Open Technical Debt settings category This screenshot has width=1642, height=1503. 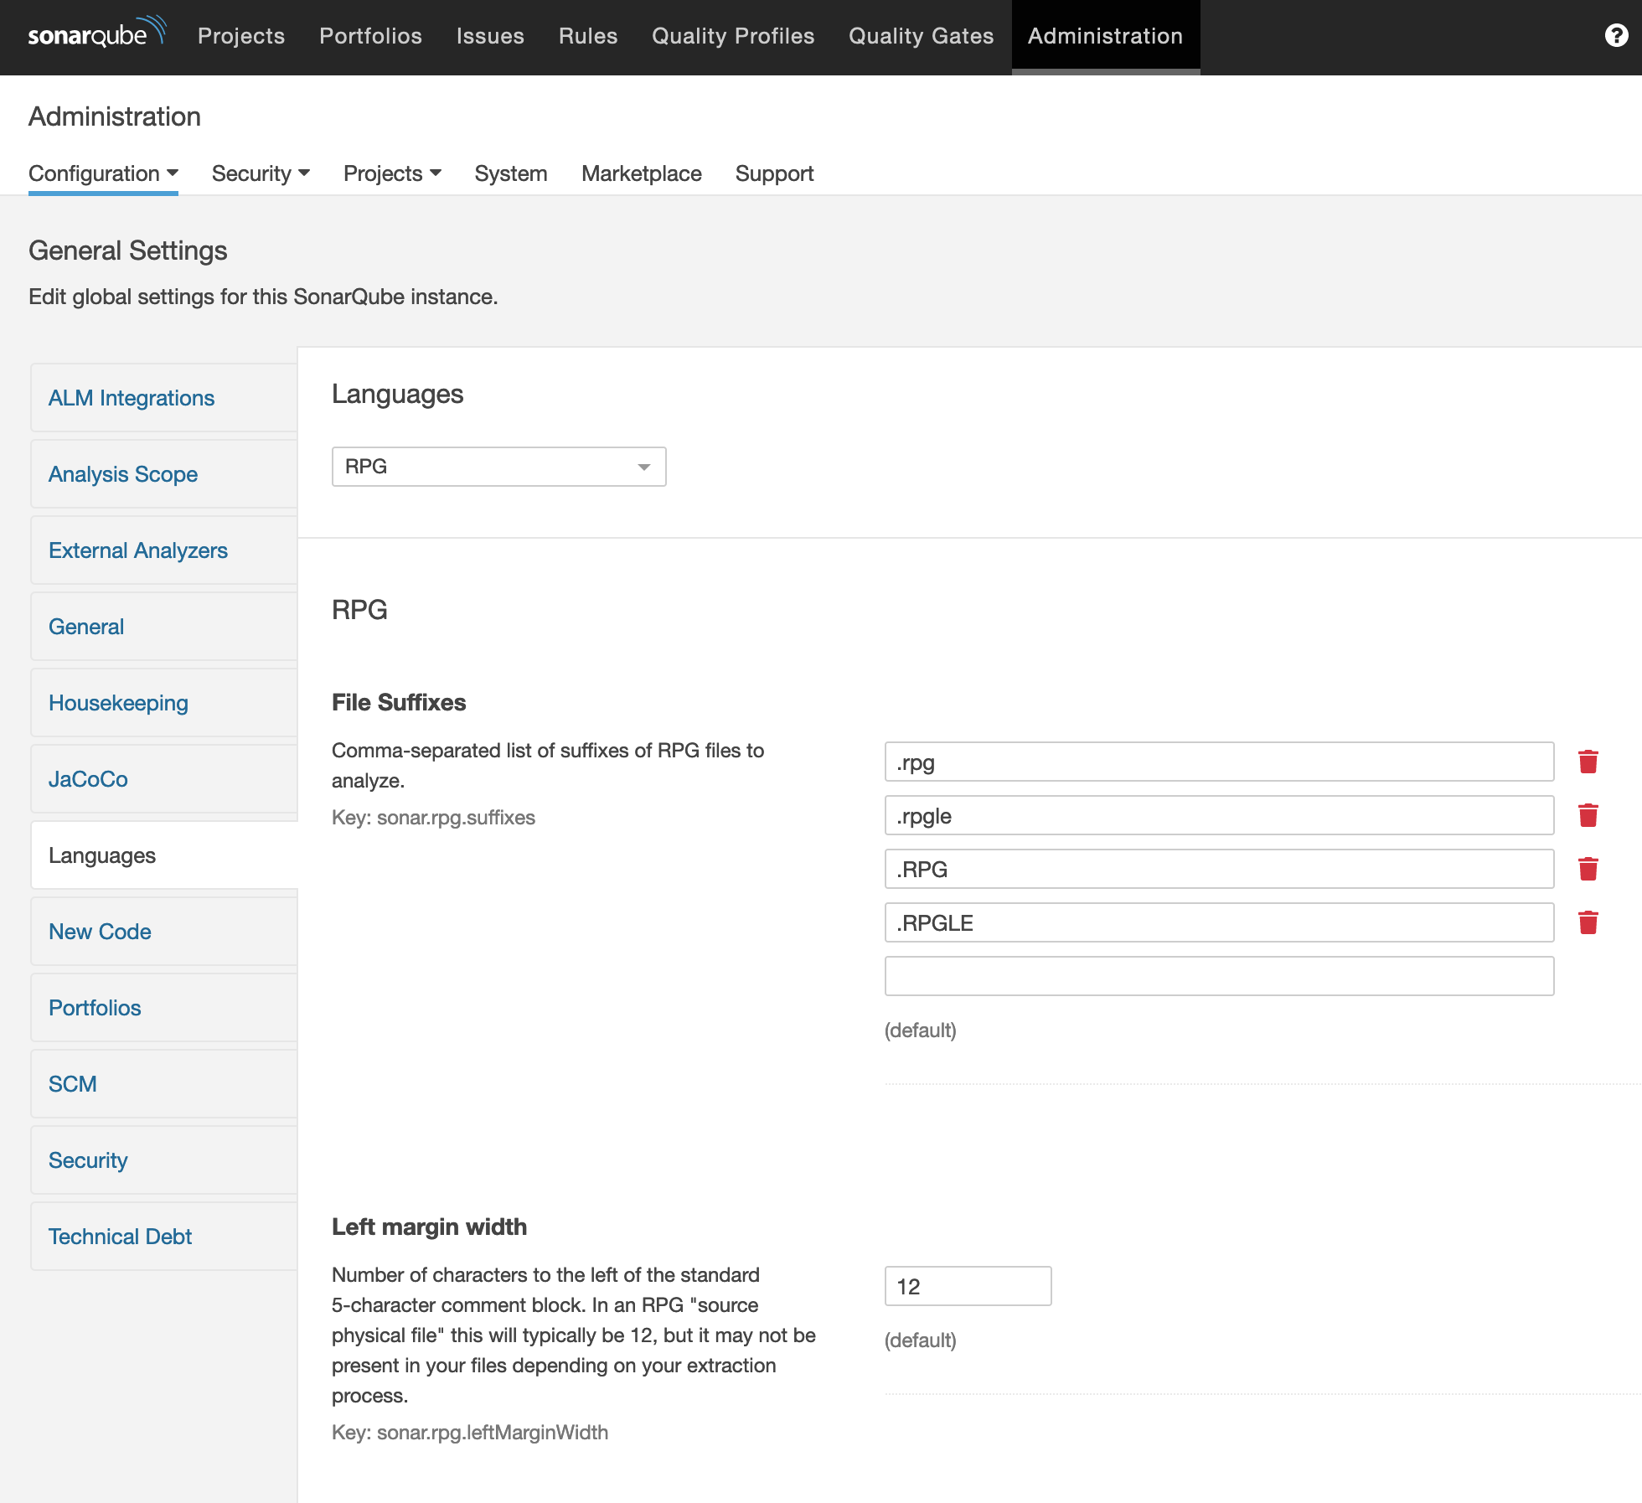point(120,1237)
